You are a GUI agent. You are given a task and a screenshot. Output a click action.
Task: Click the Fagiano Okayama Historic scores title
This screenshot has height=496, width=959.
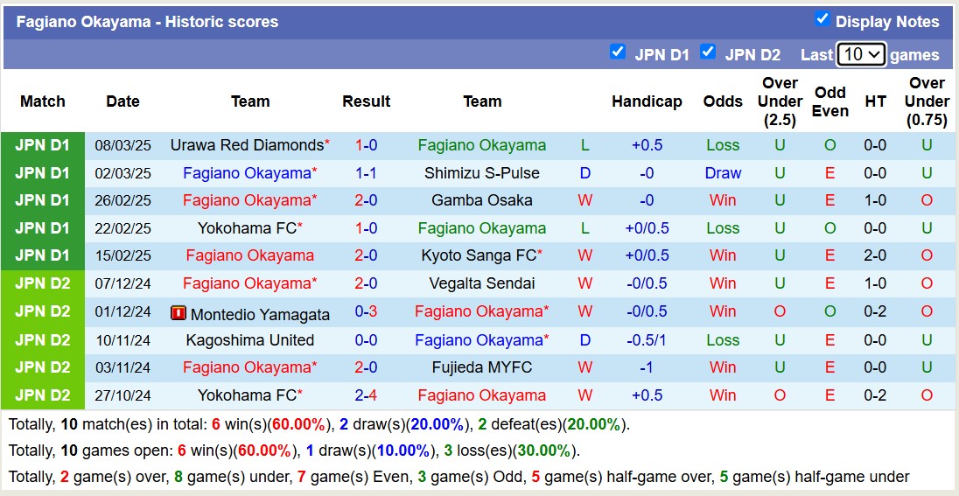coord(147,22)
